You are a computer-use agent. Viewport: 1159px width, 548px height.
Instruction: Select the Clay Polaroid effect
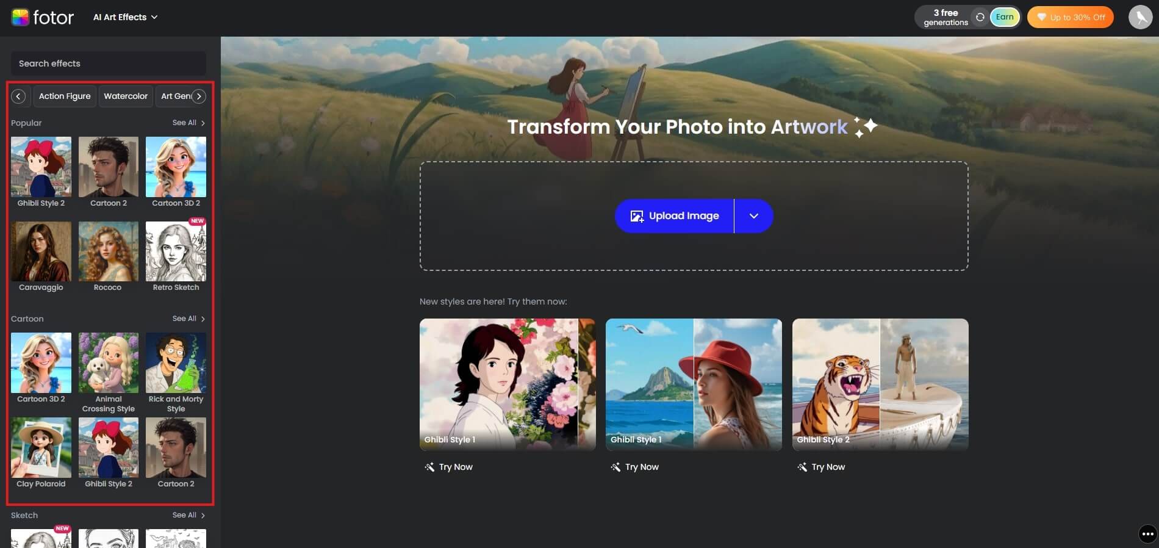tap(41, 453)
